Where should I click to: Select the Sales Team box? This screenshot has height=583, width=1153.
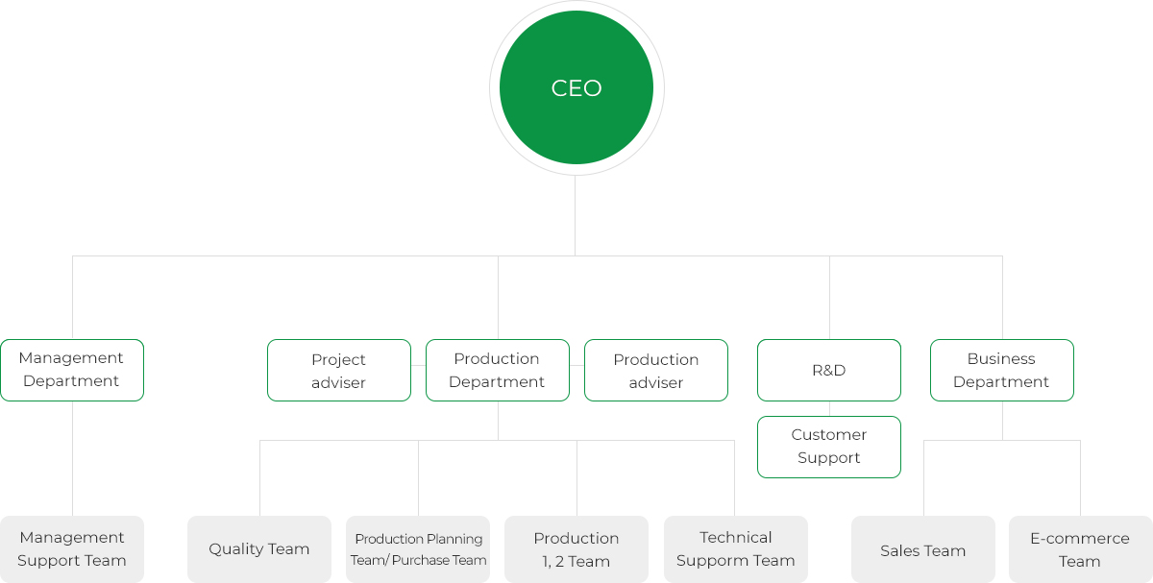coord(923,549)
